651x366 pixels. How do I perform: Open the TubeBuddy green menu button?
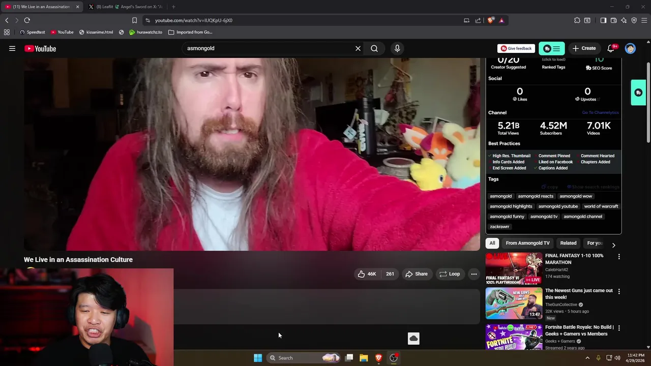(552, 48)
